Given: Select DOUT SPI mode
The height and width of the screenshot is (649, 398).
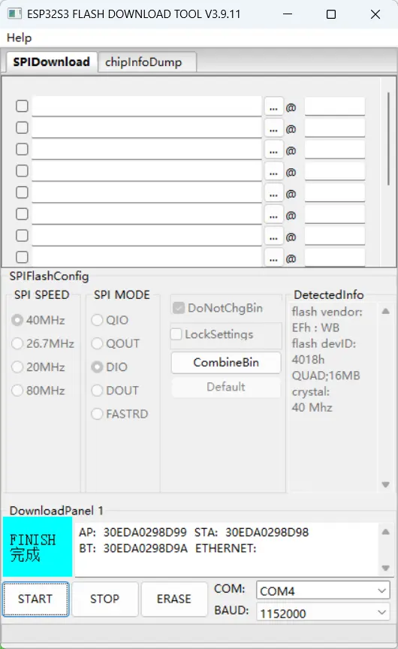Looking at the screenshot, I should coord(115,391).
